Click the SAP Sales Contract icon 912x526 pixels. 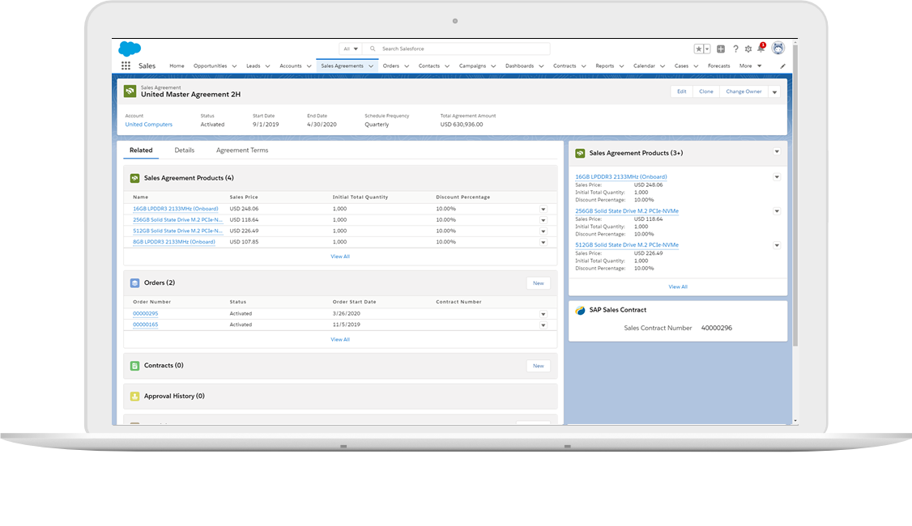[580, 311]
